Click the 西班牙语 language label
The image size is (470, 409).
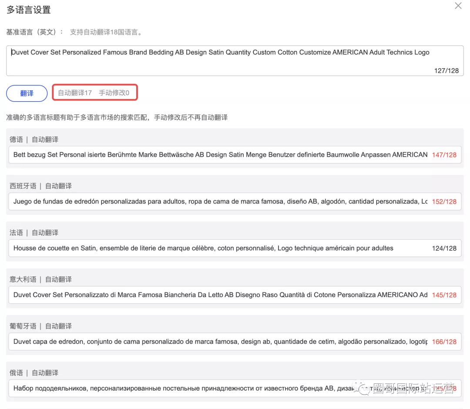click(x=23, y=186)
